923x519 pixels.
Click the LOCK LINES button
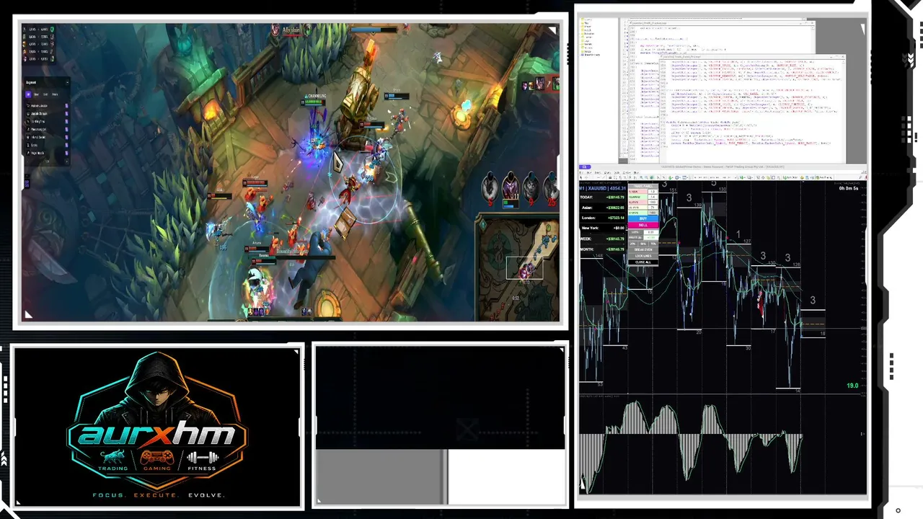coord(642,256)
